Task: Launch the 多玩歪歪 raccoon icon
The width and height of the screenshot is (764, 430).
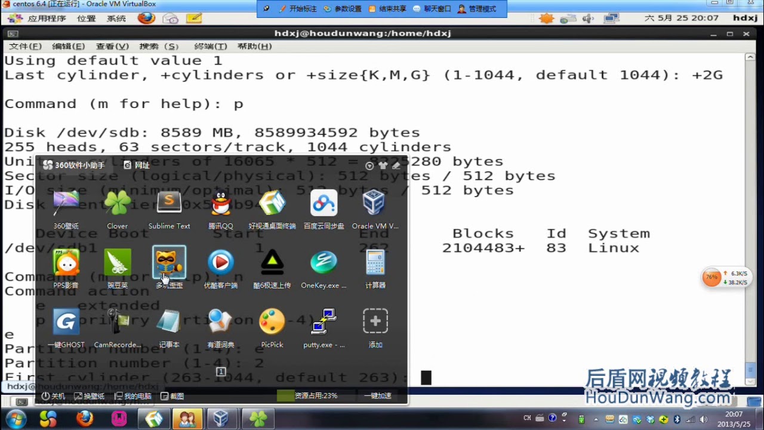Action: [x=169, y=263]
